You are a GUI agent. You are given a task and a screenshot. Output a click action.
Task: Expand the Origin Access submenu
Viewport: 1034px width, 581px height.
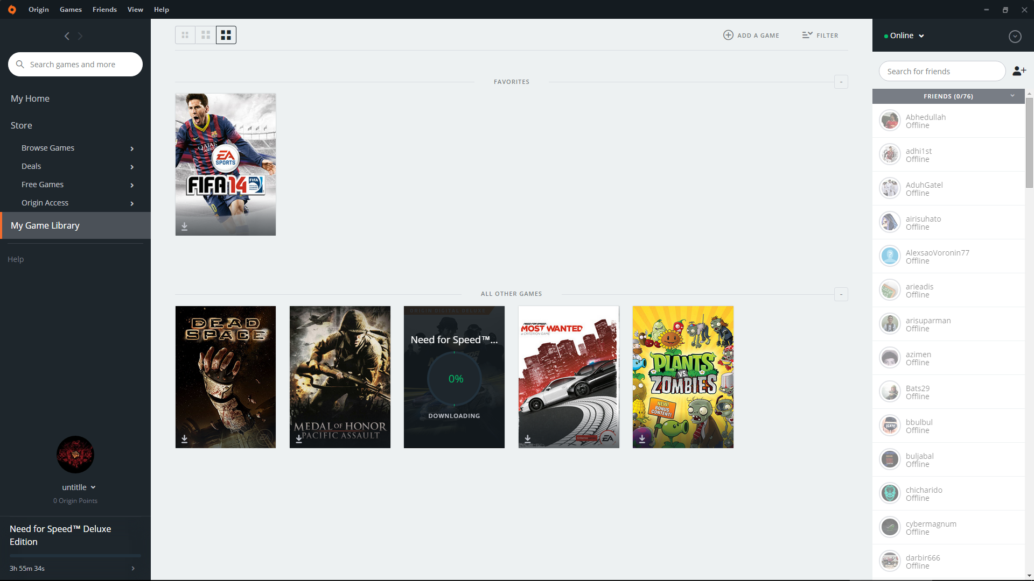132,203
